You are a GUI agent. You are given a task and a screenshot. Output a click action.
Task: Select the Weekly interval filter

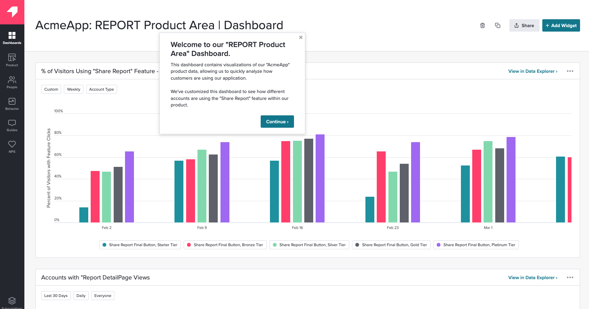point(73,89)
